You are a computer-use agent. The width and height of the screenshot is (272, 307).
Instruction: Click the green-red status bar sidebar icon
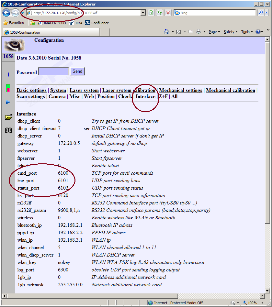pyautogui.click(x=8, y=88)
